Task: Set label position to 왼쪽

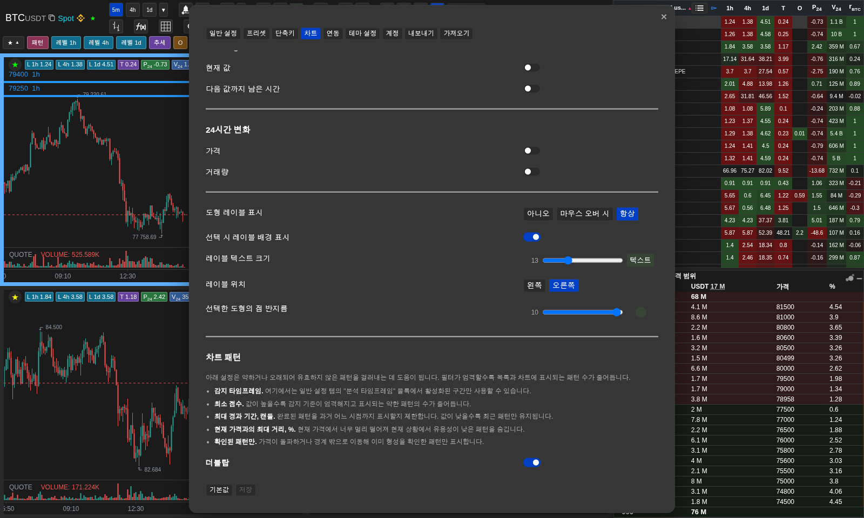Action: pos(535,285)
